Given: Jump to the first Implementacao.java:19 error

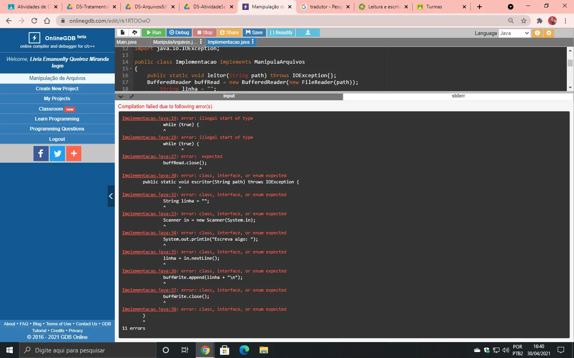Looking at the screenshot, I should pos(150,118).
